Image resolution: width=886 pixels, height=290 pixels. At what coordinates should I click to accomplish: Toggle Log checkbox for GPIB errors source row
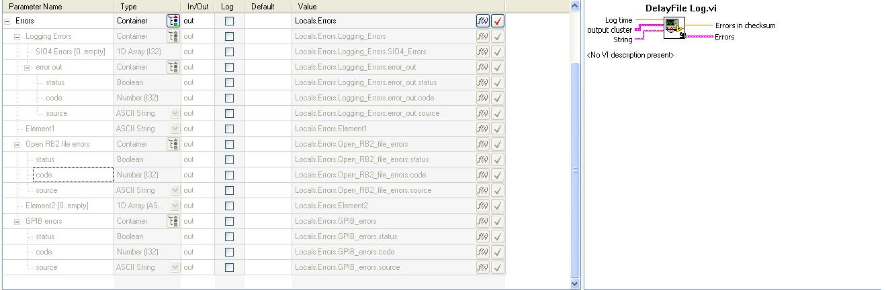(229, 267)
